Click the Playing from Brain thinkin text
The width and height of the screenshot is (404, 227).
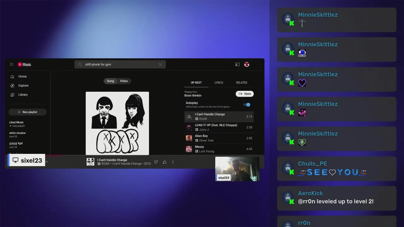193,94
